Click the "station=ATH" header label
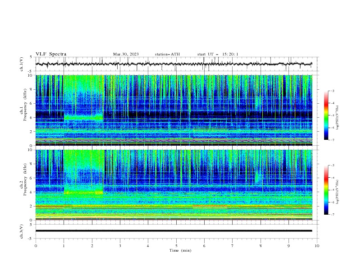 pyautogui.click(x=167, y=54)
